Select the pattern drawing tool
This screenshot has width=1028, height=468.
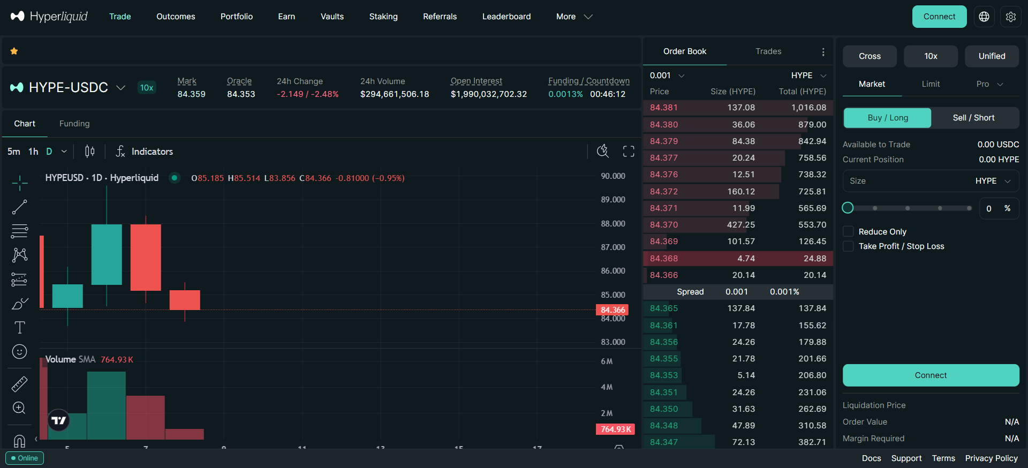[20, 255]
